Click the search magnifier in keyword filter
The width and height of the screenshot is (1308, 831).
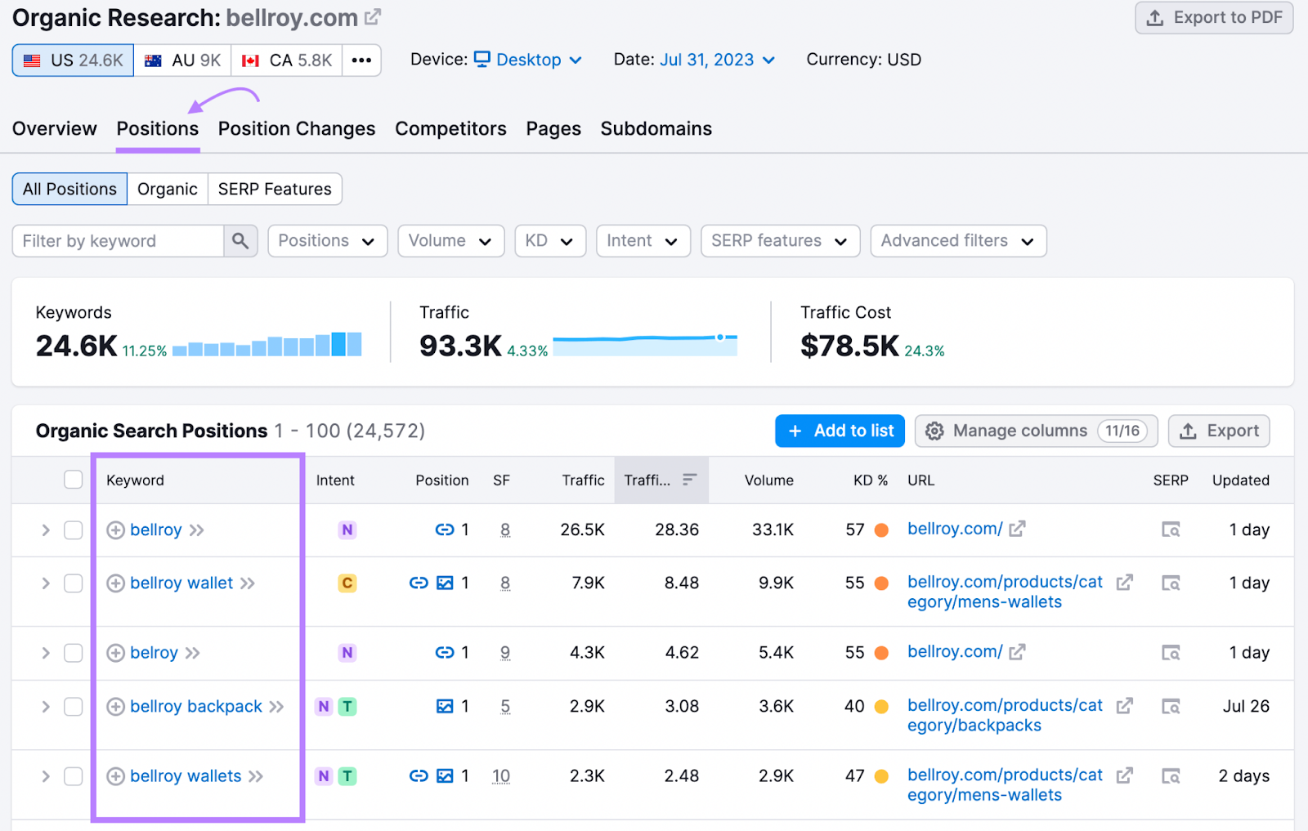point(240,240)
